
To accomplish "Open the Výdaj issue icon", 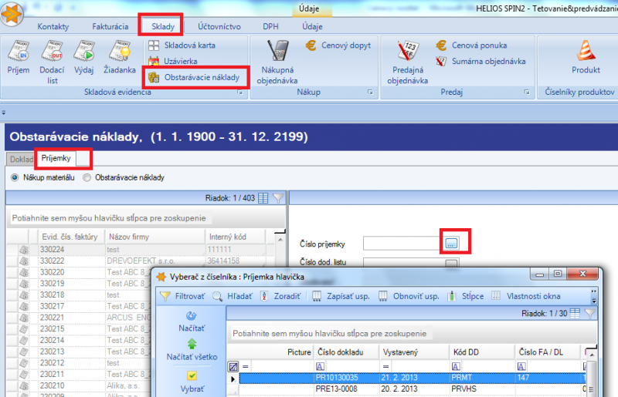I will coord(84,57).
